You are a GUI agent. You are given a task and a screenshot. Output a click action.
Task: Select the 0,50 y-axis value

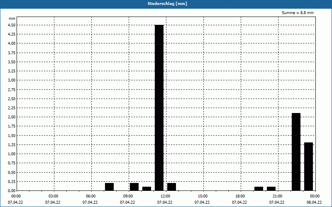click(x=12, y=172)
